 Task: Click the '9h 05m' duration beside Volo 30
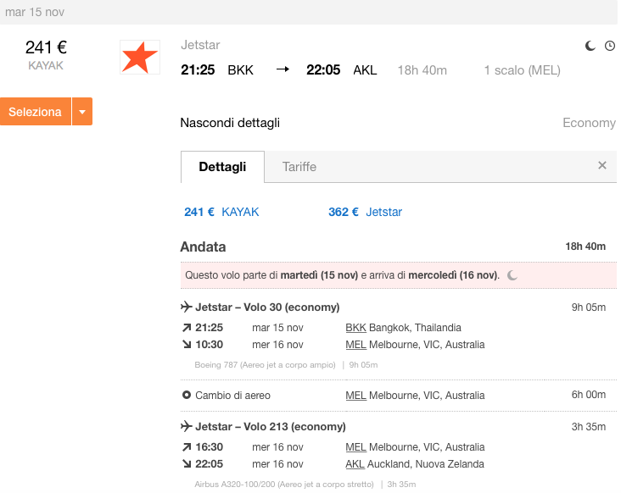click(x=589, y=307)
